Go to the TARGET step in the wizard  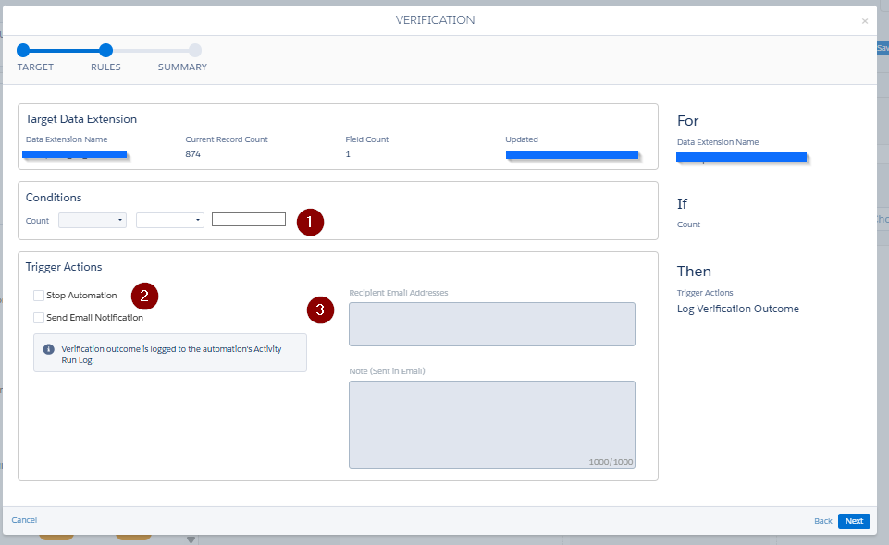point(23,51)
